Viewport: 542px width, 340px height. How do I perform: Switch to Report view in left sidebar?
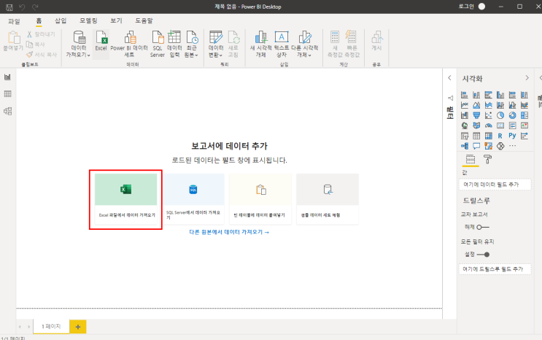7,77
